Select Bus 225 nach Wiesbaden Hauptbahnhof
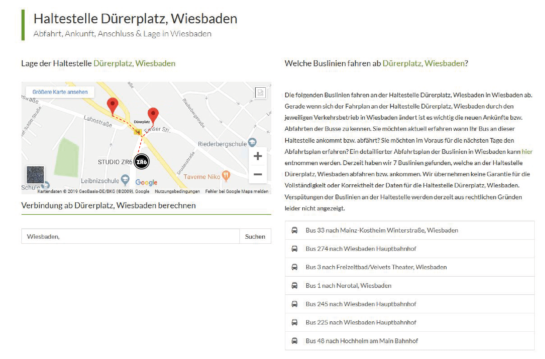The image size is (545, 359). point(410,322)
